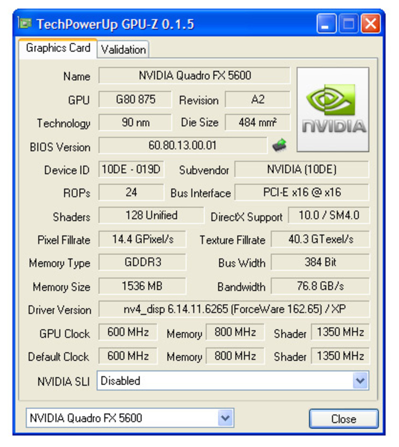Click the Close button
The width and height of the screenshot is (399, 447).
click(x=344, y=419)
